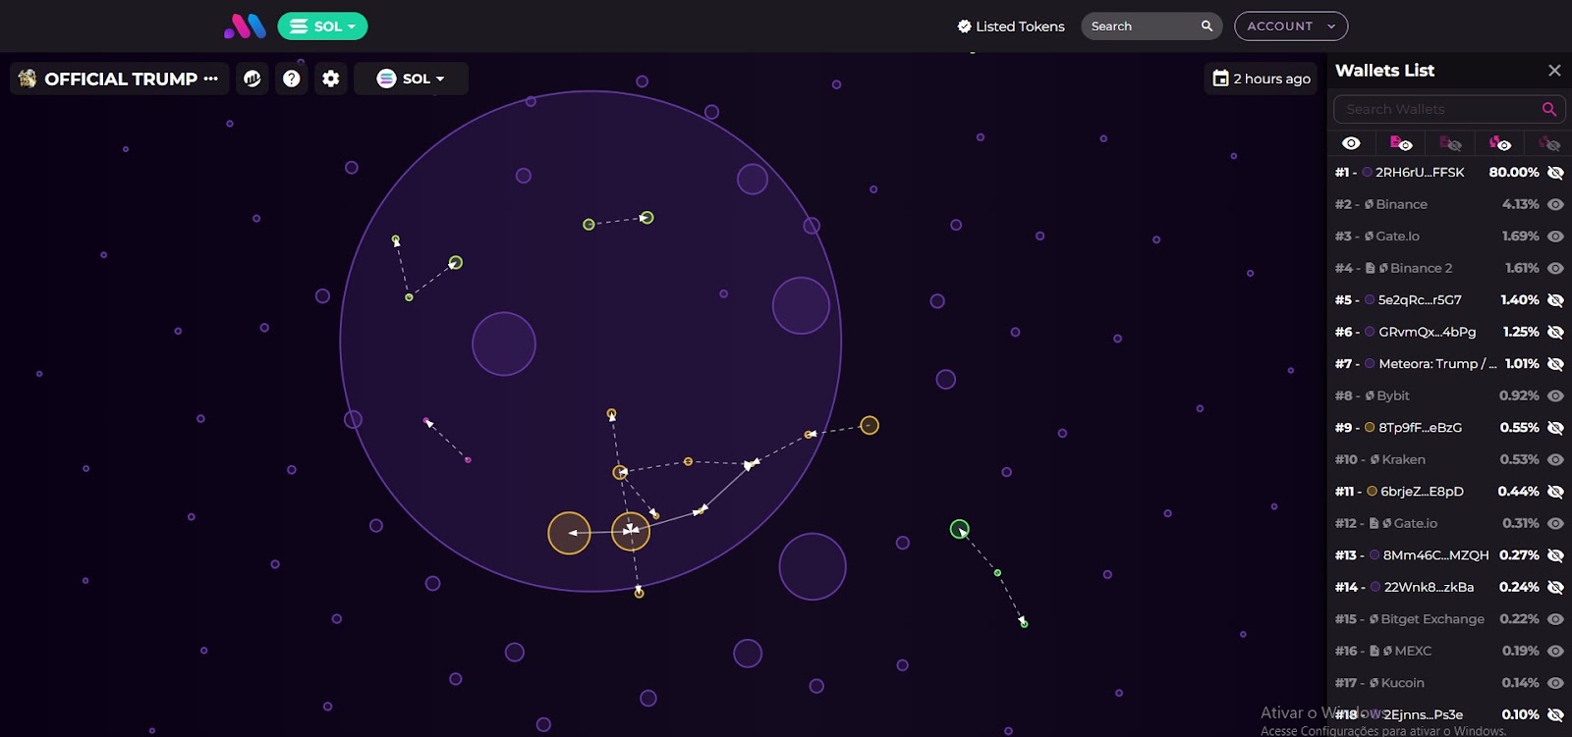Toggle visibility of #2 Binance wallet
Screen dimensions: 1572x737
tap(1555, 204)
